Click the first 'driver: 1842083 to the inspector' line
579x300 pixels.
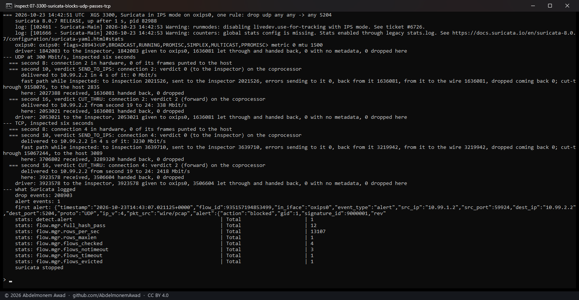pyautogui.click(x=211, y=51)
